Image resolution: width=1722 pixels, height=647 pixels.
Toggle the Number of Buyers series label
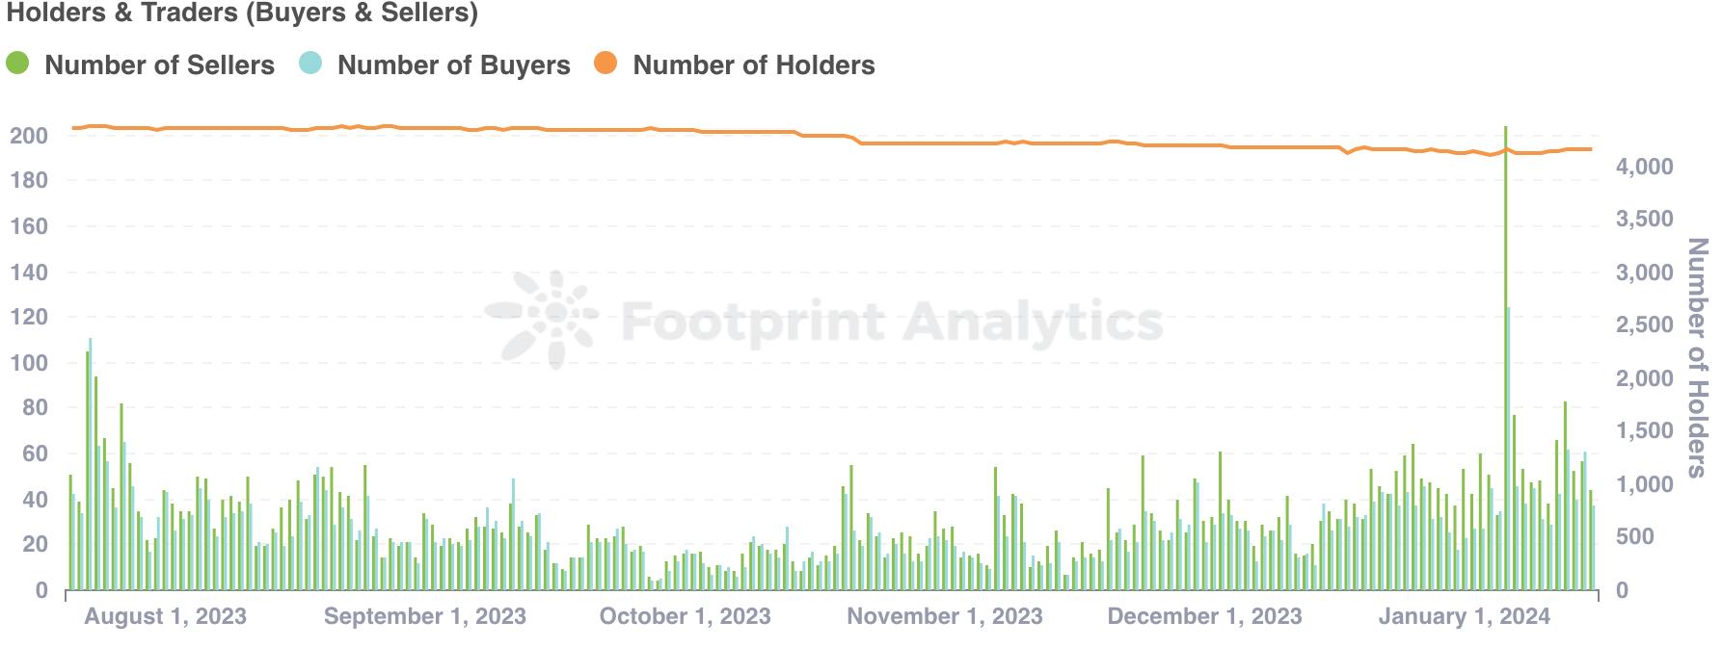[x=453, y=65]
